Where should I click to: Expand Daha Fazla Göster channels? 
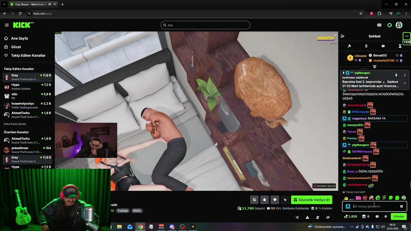(15, 124)
